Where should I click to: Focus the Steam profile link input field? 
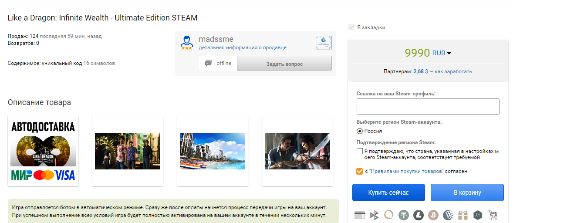click(428, 106)
